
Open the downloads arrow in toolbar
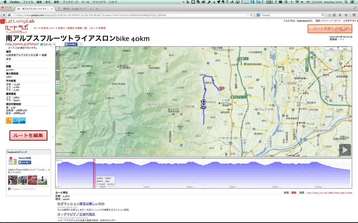(340, 15)
